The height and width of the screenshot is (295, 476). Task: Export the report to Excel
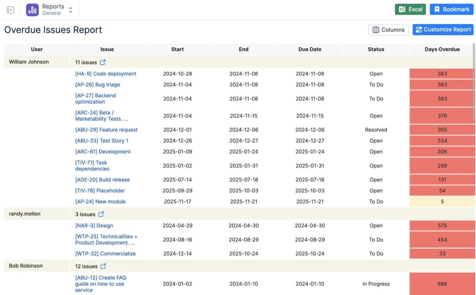[x=410, y=9]
